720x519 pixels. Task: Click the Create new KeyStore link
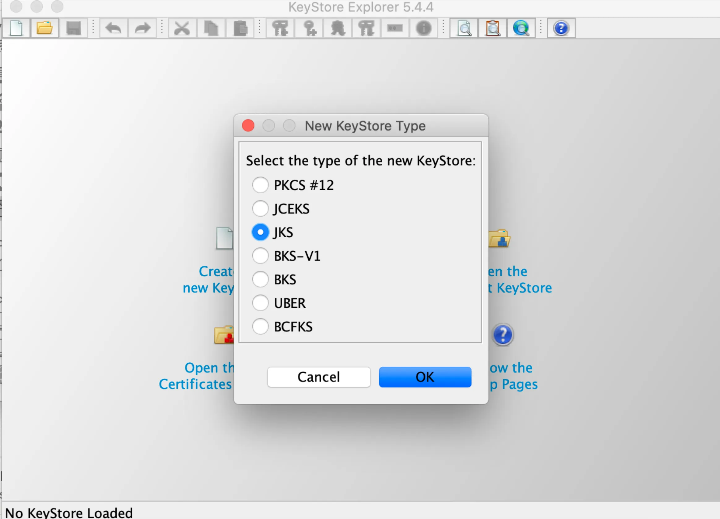[x=208, y=280]
